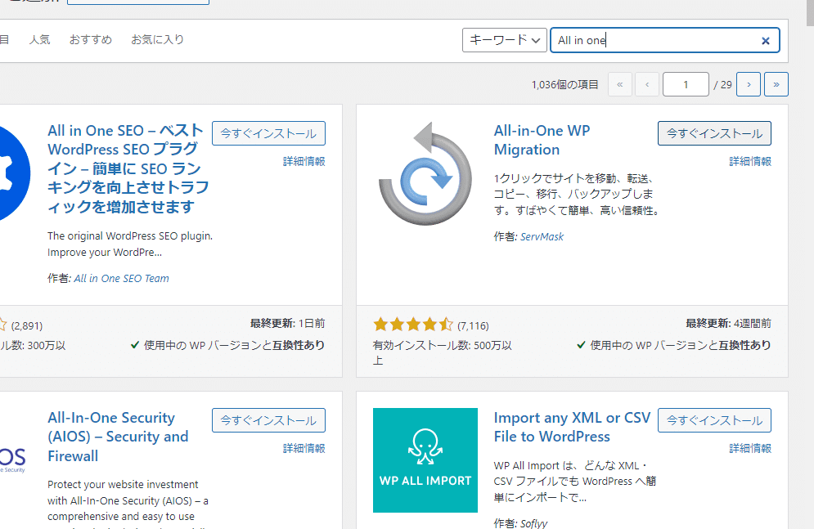This screenshot has width=814, height=529.
Task: Click the star rating of All-in-One WP Migration
Action: tap(413, 325)
